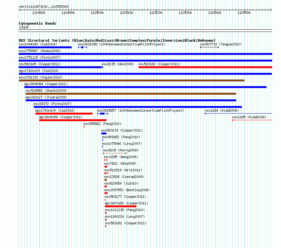Image resolution: width=281 pixels, height=248 pixels.
Task: Open the nsv563182 (Cooper2011) label
Action: click(159, 64)
